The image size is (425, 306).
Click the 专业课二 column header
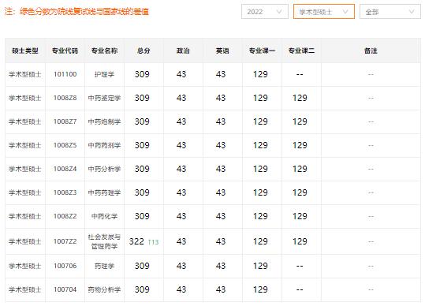tap(301, 50)
